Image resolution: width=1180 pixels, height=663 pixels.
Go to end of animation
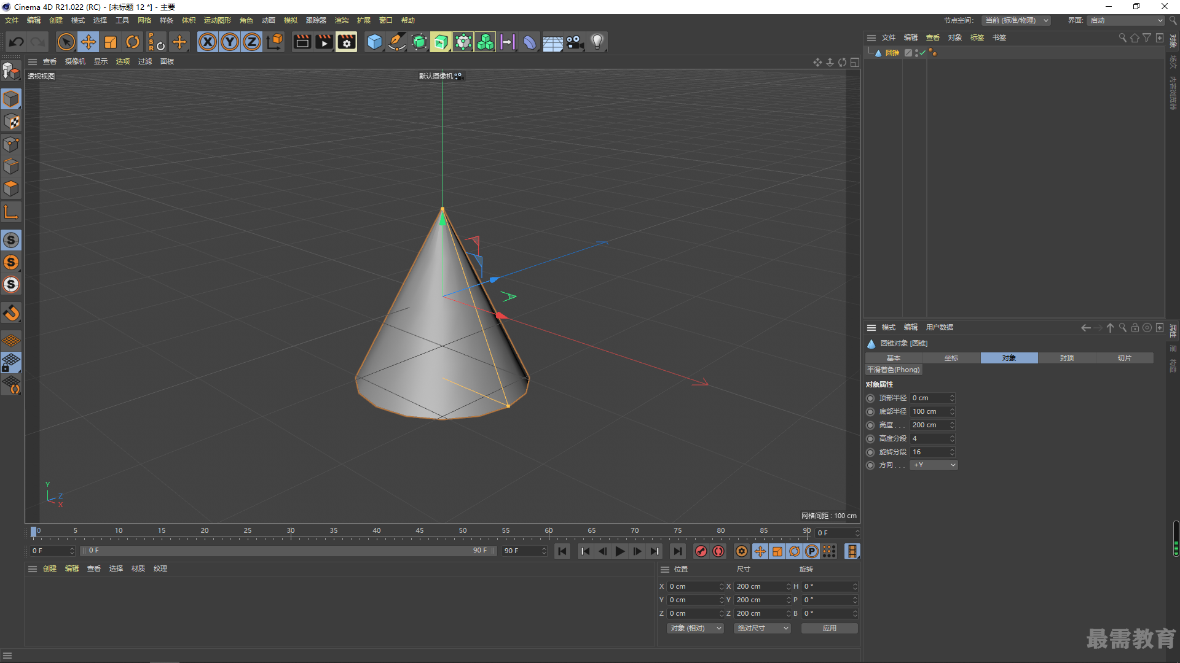point(677,552)
